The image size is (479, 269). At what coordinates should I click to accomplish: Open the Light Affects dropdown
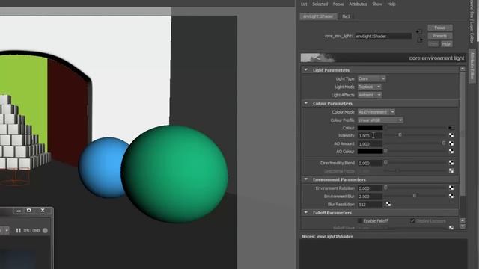(x=370, y=95)
